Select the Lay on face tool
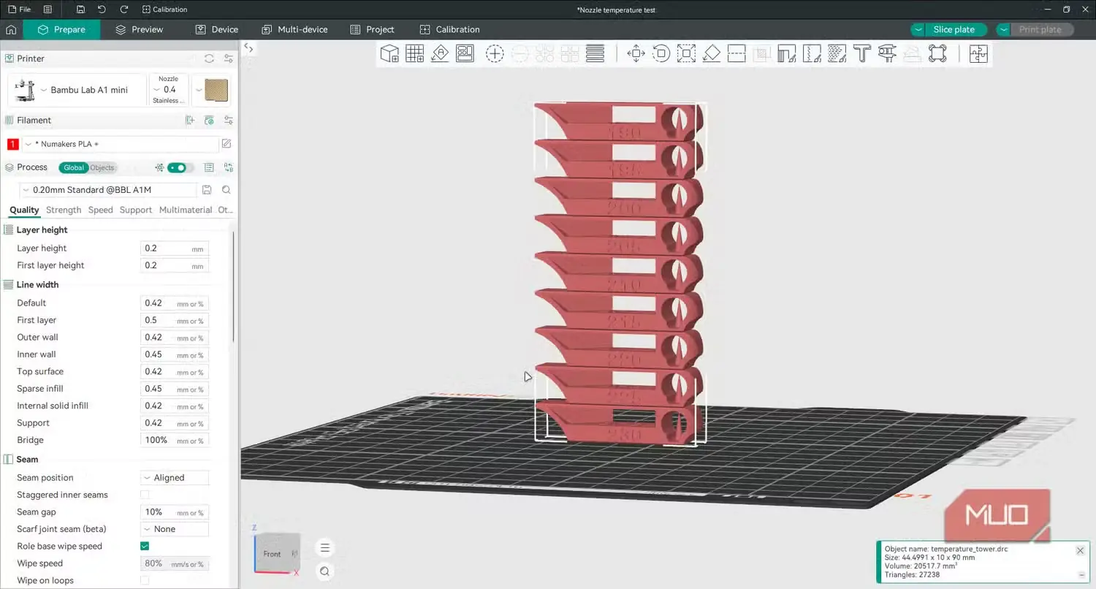Image resolution: width=1096 pixels, height=589 pixels. (x=711, y=53)
